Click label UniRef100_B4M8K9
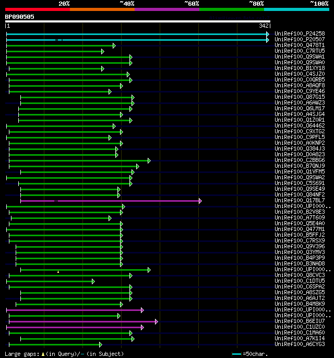Viewport: 334px width, 358px height. (300, 304)
